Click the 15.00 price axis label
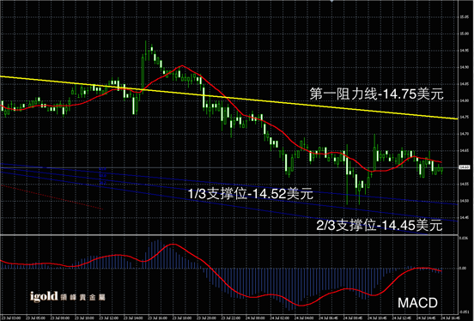This screenshot has height=321, width=474. pos(465,33)
